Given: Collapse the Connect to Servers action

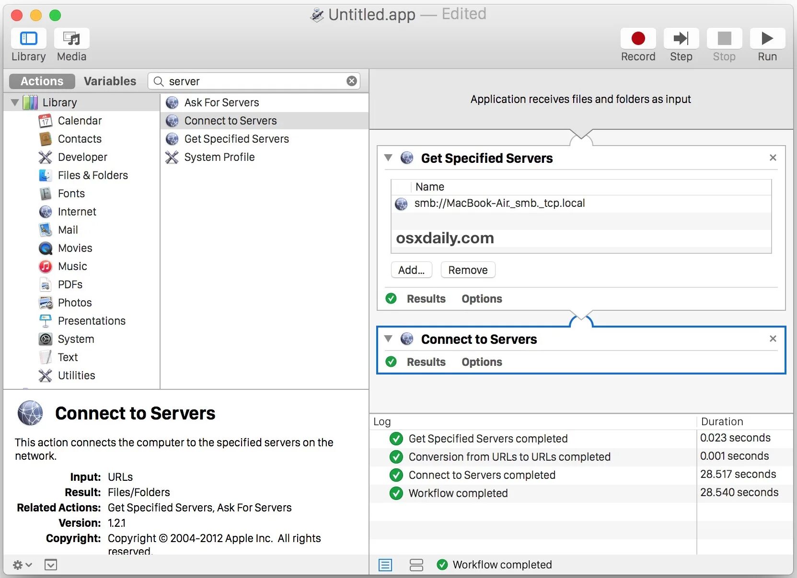Looking at the screenshot, I should coord(388,339).
